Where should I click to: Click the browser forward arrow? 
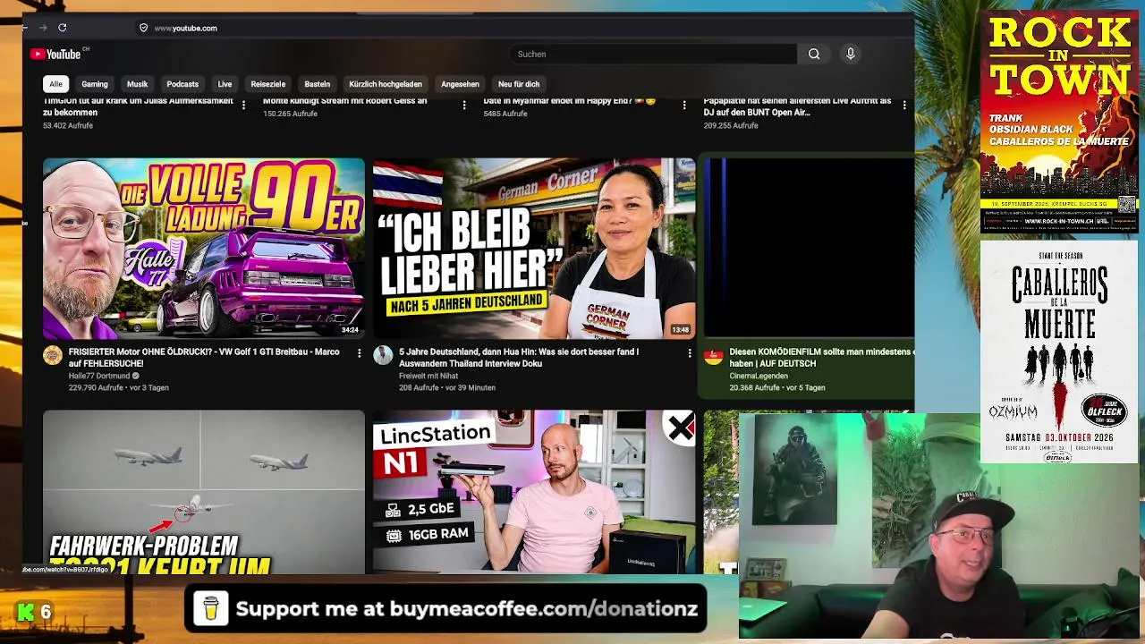[43, 28]
